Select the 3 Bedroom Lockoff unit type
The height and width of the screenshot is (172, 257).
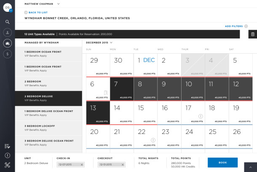tap(48, 128)
